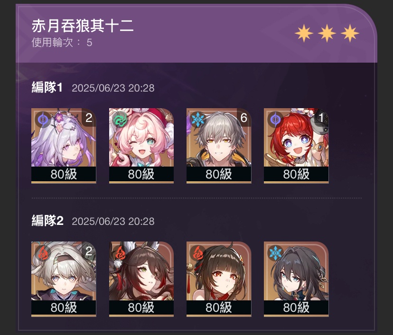Click the Quantum element icon on purple-haired character
The width and height of the screenshot is (393, 335).
(x=42, y=119)
